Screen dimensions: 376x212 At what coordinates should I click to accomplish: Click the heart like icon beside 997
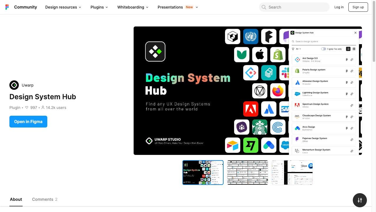pyautogui.click(x=27, y=107)
